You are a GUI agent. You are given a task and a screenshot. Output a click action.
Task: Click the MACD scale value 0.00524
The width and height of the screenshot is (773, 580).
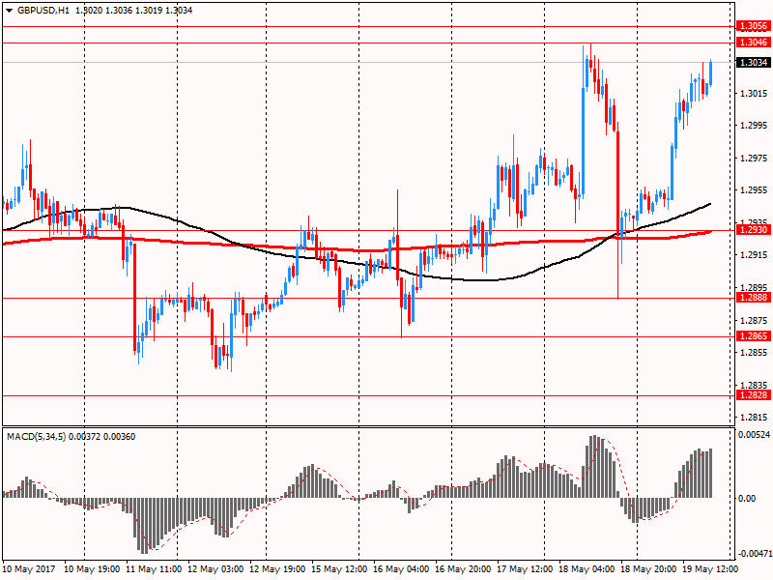tap(755, 434)
